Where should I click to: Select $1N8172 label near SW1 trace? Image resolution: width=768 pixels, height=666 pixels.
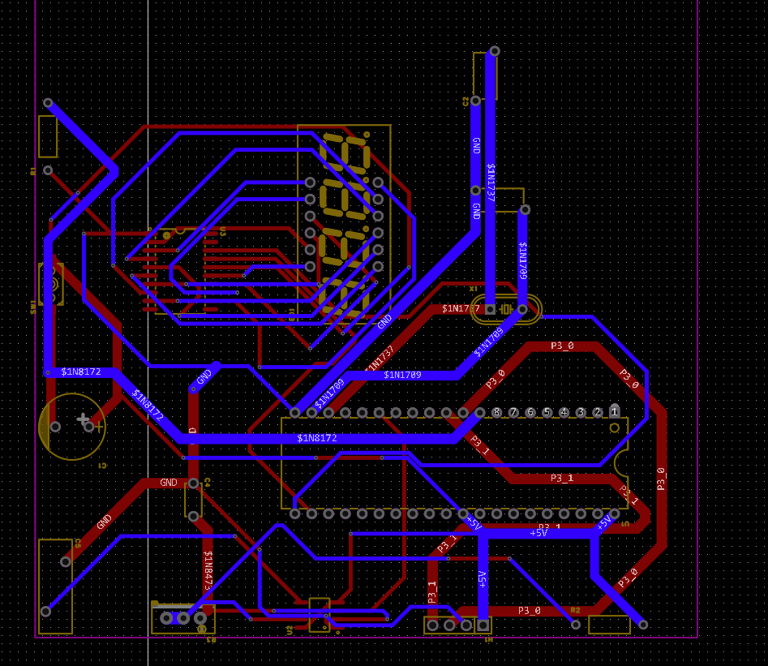(81, 372)
